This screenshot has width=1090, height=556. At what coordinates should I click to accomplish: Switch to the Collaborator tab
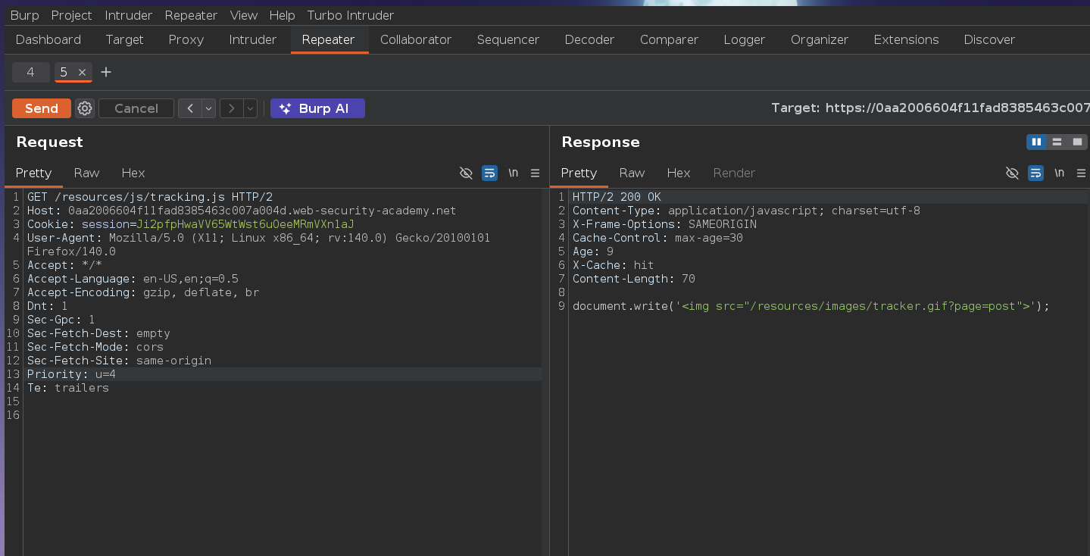416,39
